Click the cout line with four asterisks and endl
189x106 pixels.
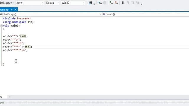coord(17,47)
